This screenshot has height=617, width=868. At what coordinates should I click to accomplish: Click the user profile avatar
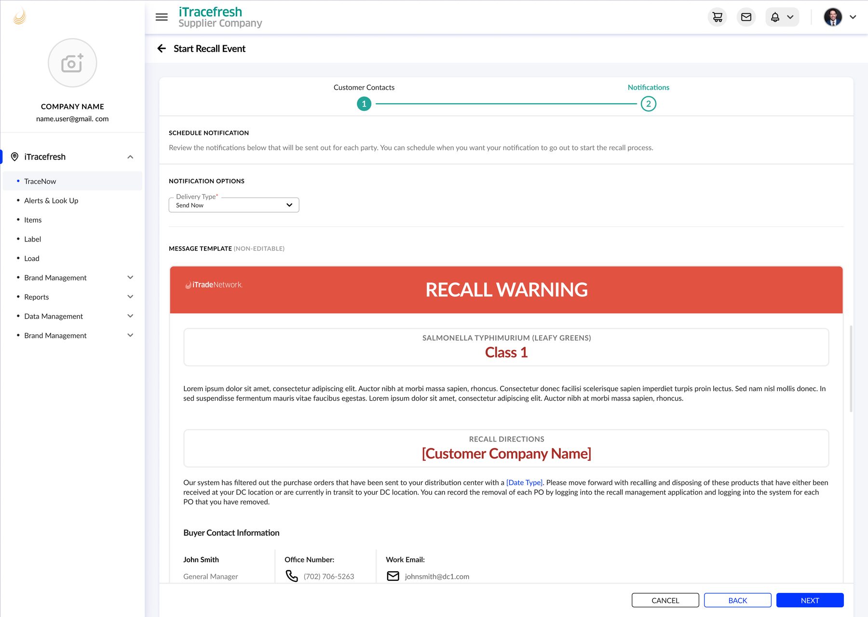point(833,17)
